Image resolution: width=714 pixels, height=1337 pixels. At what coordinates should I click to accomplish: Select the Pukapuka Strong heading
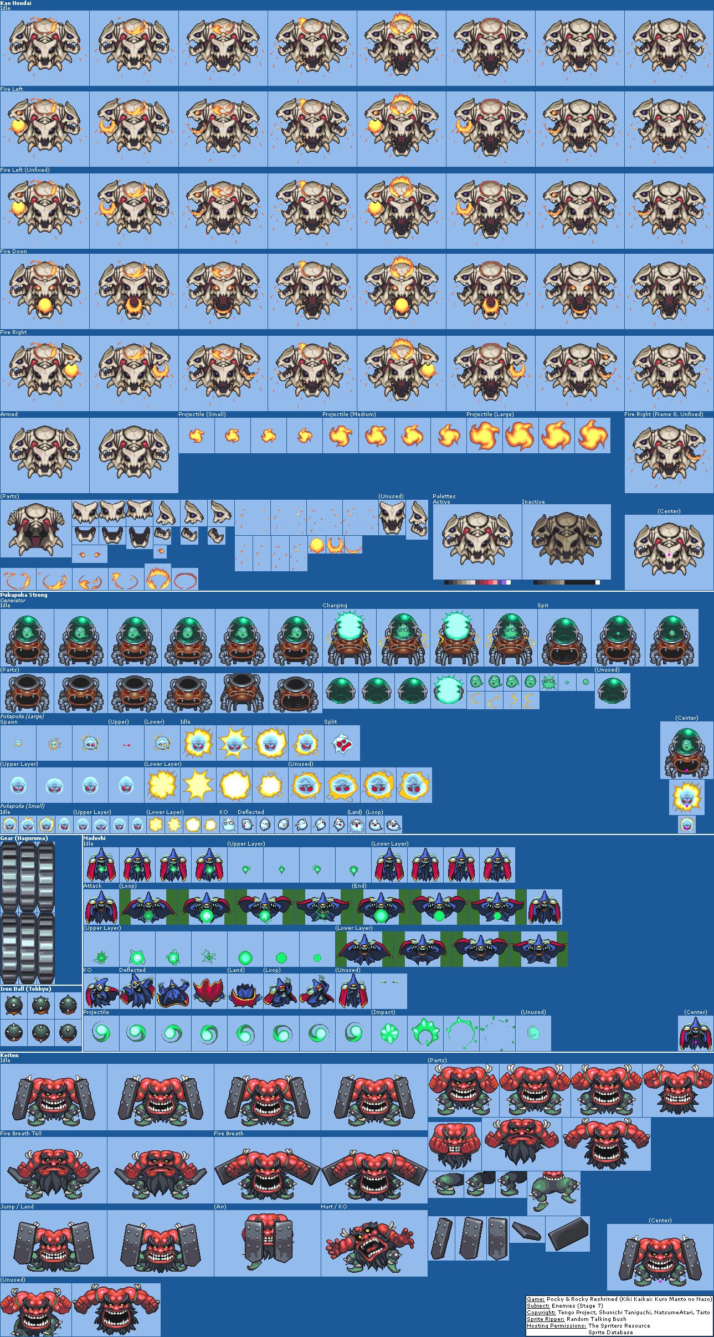[24, 595]
